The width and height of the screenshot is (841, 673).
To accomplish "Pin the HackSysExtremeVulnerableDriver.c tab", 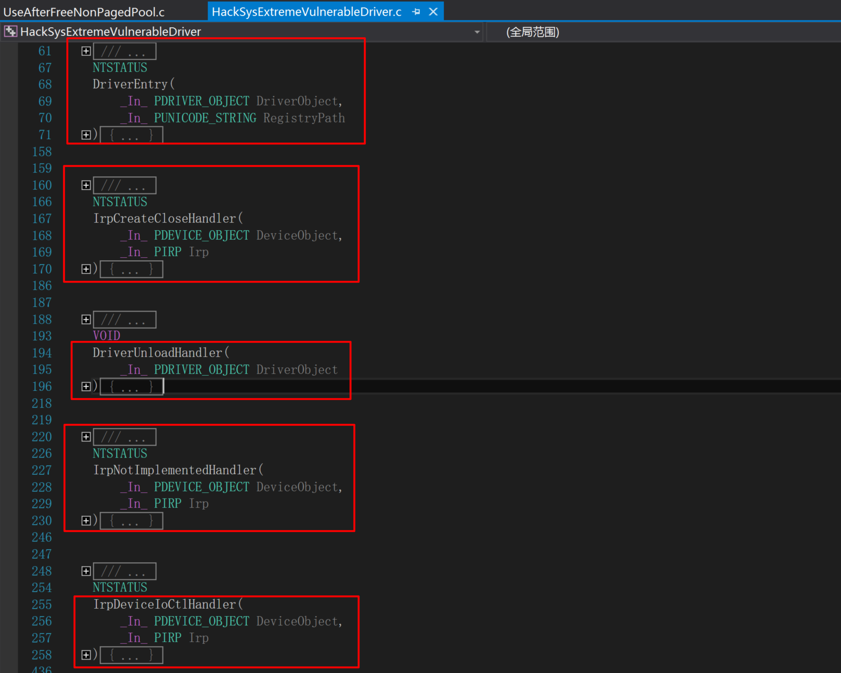I will 416,12.
